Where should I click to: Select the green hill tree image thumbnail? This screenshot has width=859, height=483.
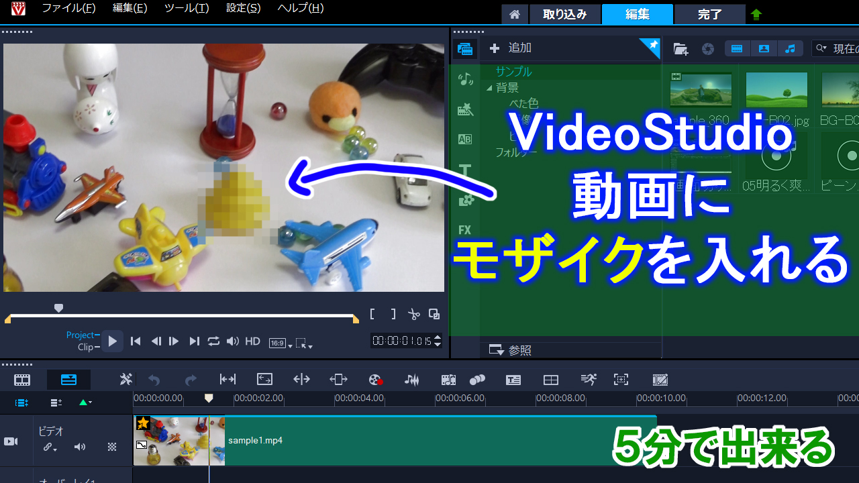(776, 90)
